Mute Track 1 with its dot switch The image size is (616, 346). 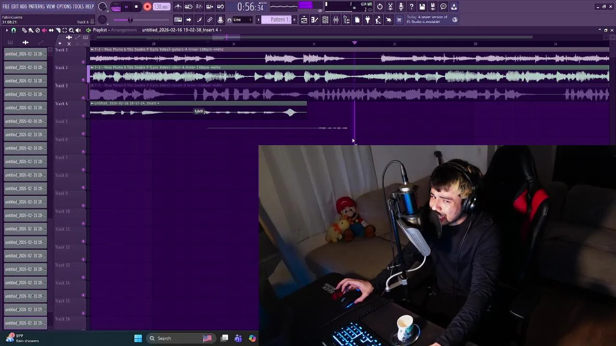click(x=83, y=62)
